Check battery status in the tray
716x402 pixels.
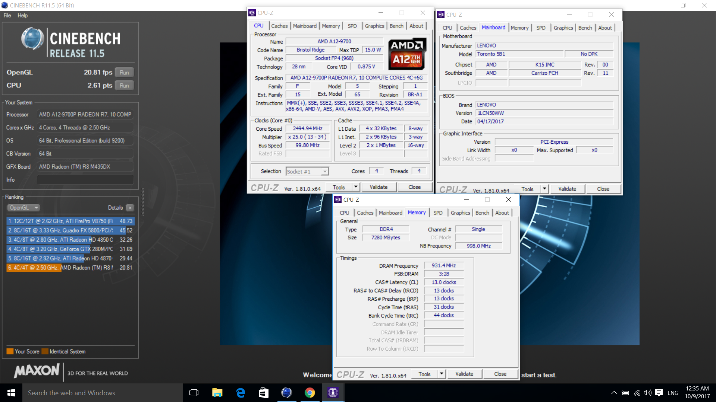(x=625, y=393)
